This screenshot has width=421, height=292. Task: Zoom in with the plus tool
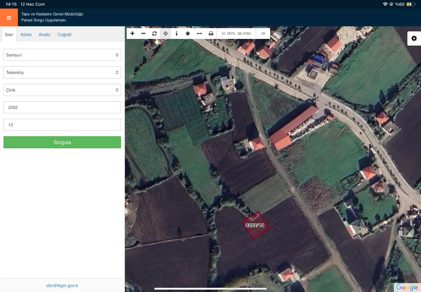(x=132, y=34)
